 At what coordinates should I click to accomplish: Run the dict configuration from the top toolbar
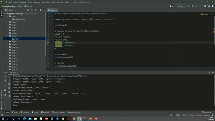189,6
